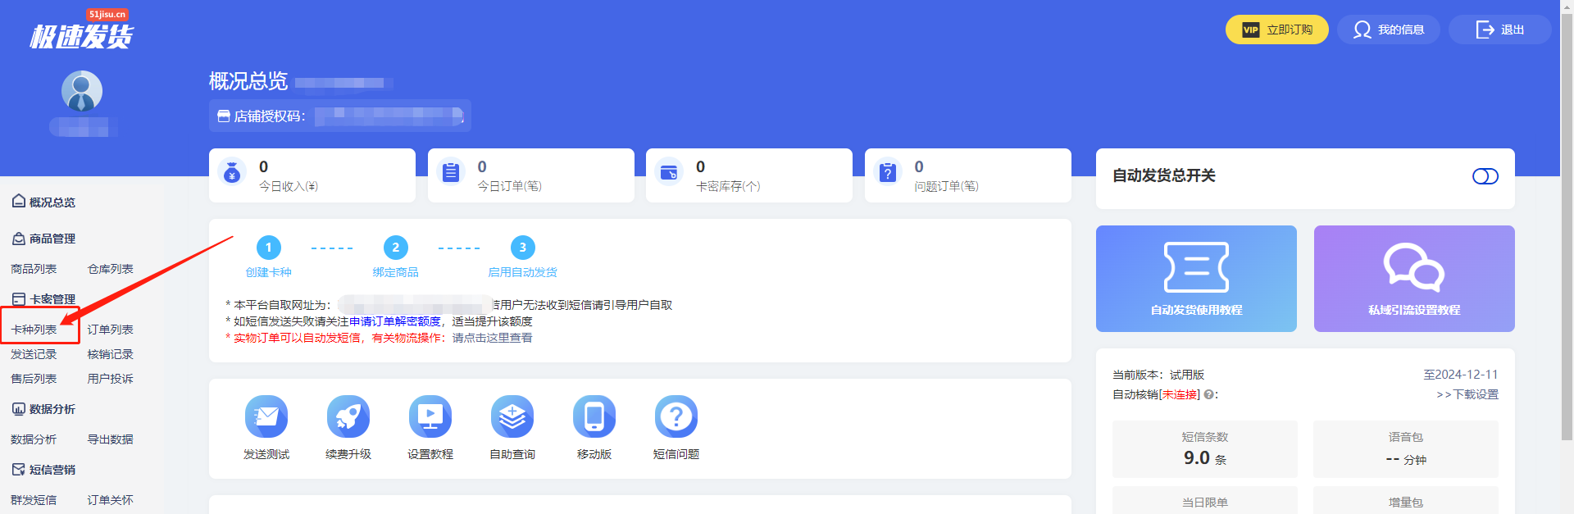Screen dimensions: 1574x514
Task: Open the 移动版 phone icon
Action: coord(594,416)
